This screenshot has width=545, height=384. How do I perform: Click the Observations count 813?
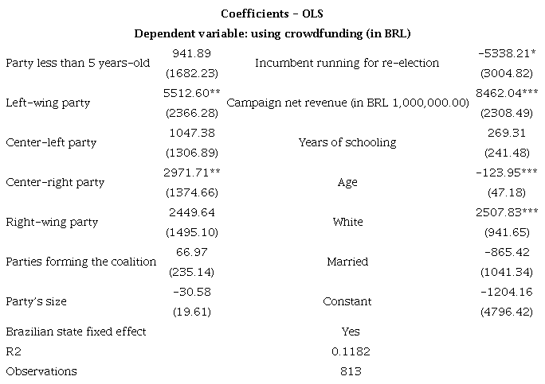pos(348,371)
